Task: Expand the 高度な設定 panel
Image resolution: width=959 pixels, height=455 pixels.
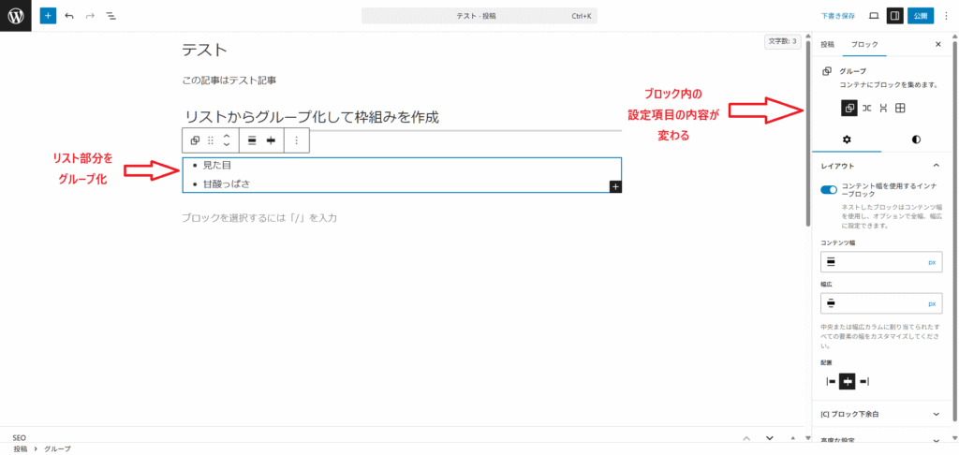Action: point(880,439)
